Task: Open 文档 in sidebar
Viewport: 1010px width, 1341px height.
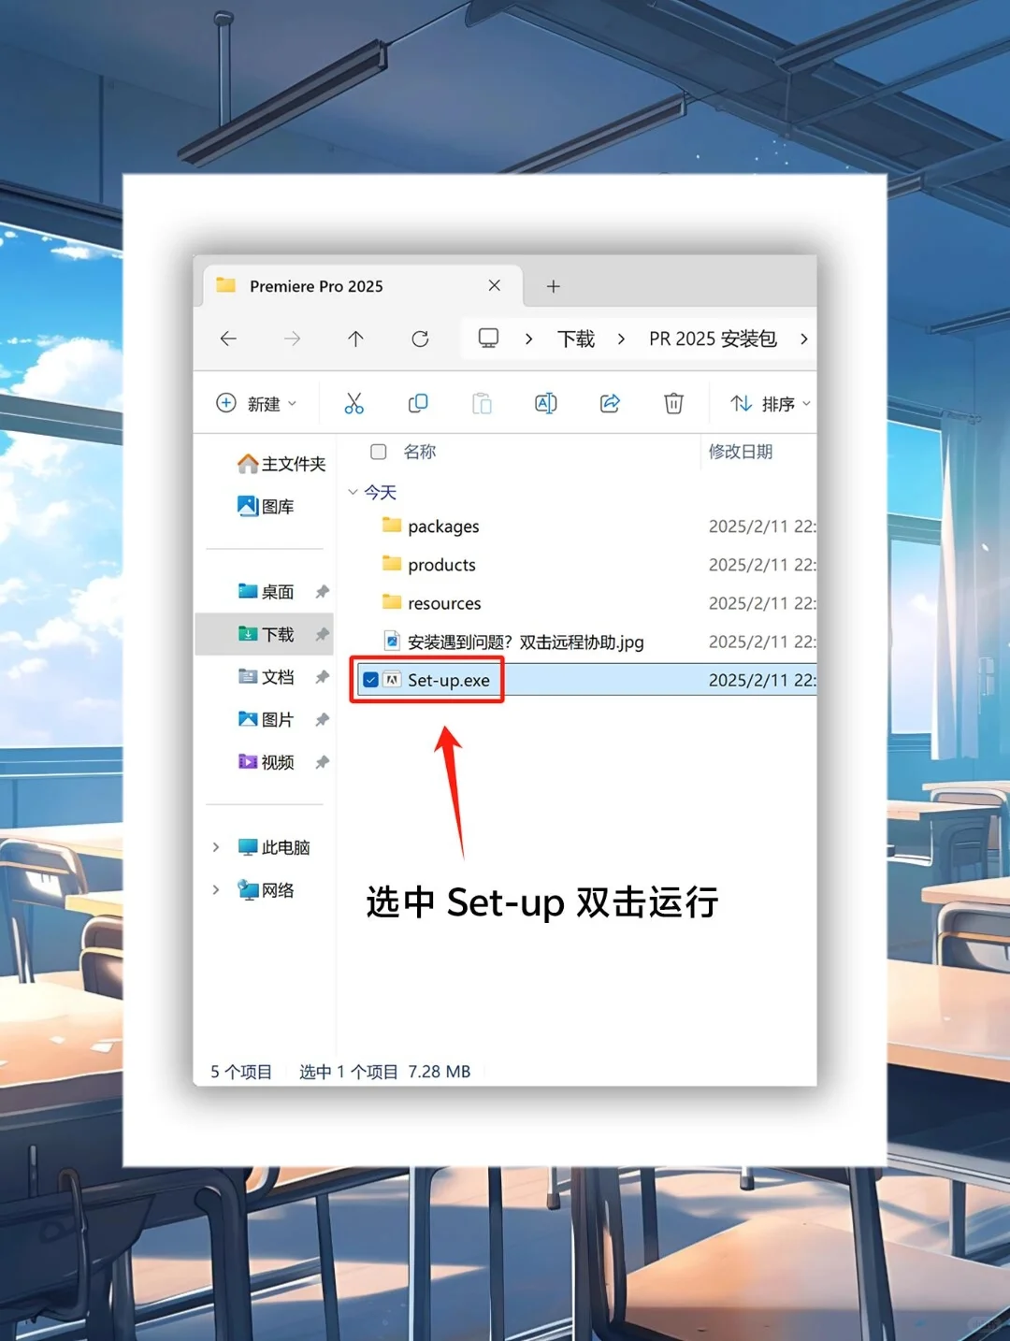Action: tap(267, 676)
